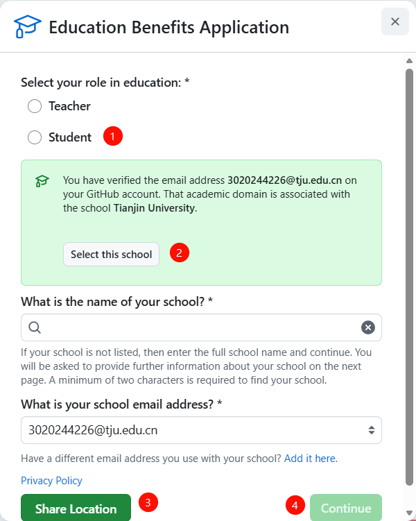Close the Education Benefits Application dialog
The width and height of the screenshot is (416, 521).
[395, 22]
